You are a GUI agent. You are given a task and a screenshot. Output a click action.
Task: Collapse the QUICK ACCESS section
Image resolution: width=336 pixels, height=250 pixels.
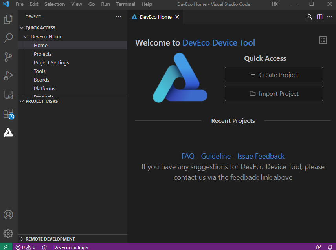click(x=22, y=28)
